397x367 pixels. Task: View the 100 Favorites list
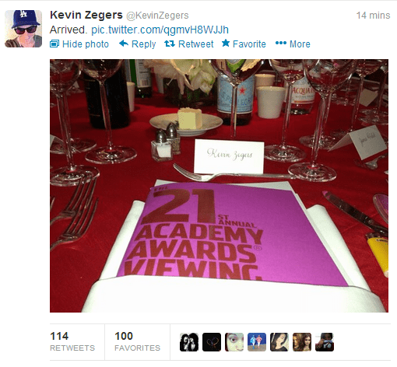pyautogui.click(x=138, y=341)
